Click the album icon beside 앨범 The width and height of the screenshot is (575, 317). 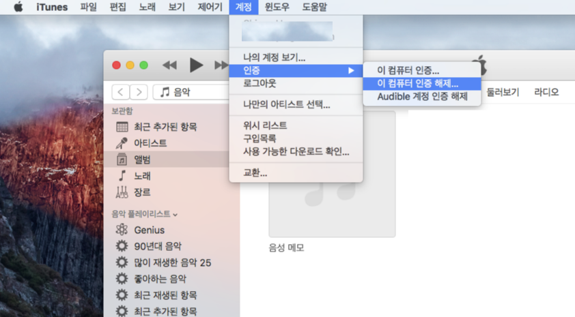[122, 160]
